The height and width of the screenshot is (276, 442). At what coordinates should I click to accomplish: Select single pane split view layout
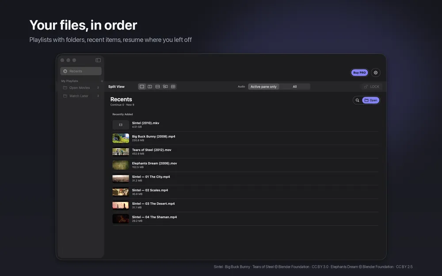tap(142, 87)
